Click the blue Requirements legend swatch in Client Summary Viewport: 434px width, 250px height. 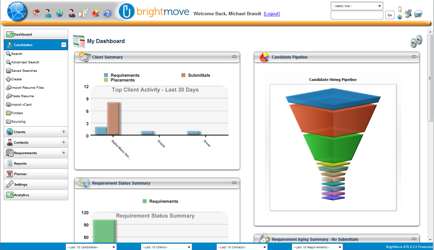coord(106,75)
